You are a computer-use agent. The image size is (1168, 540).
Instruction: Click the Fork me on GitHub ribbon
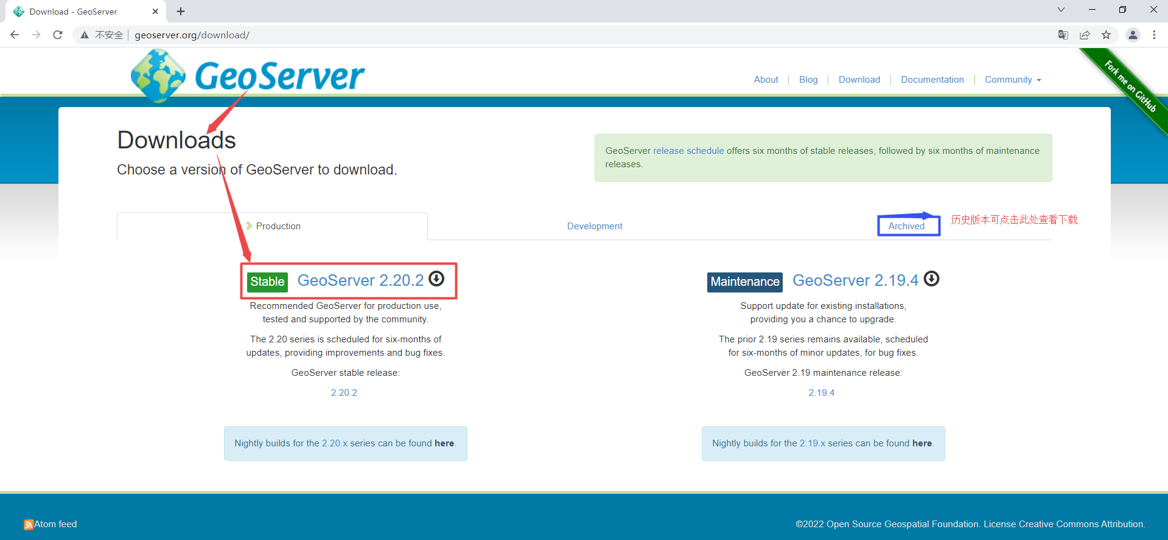[x=1131, y=86]
